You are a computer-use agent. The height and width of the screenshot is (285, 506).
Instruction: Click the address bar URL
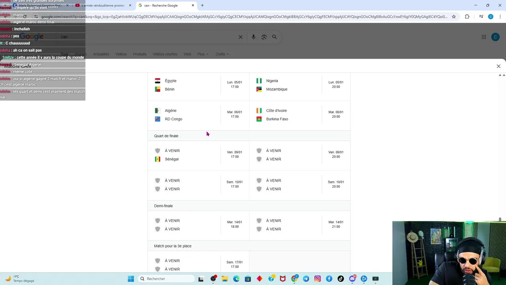[x=244, y=17]
